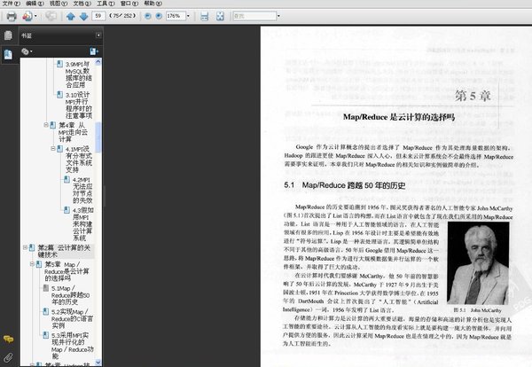Open the bookmark options gear dropdown

click(x=28, y=52)
